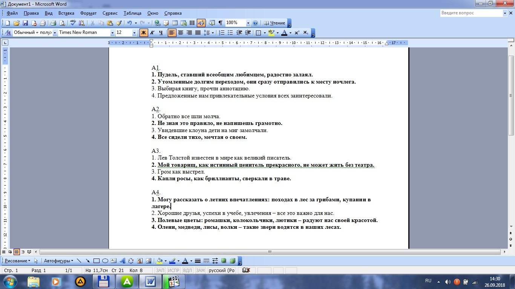Viewport: 515px width, 289px height.
Task: Click the ИСПР track changes indicator
Action: tap(174, 270)
